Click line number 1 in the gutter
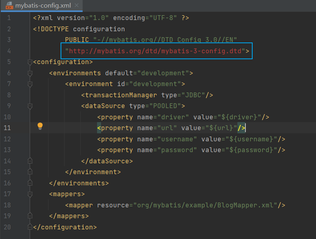 coord(9,18)
